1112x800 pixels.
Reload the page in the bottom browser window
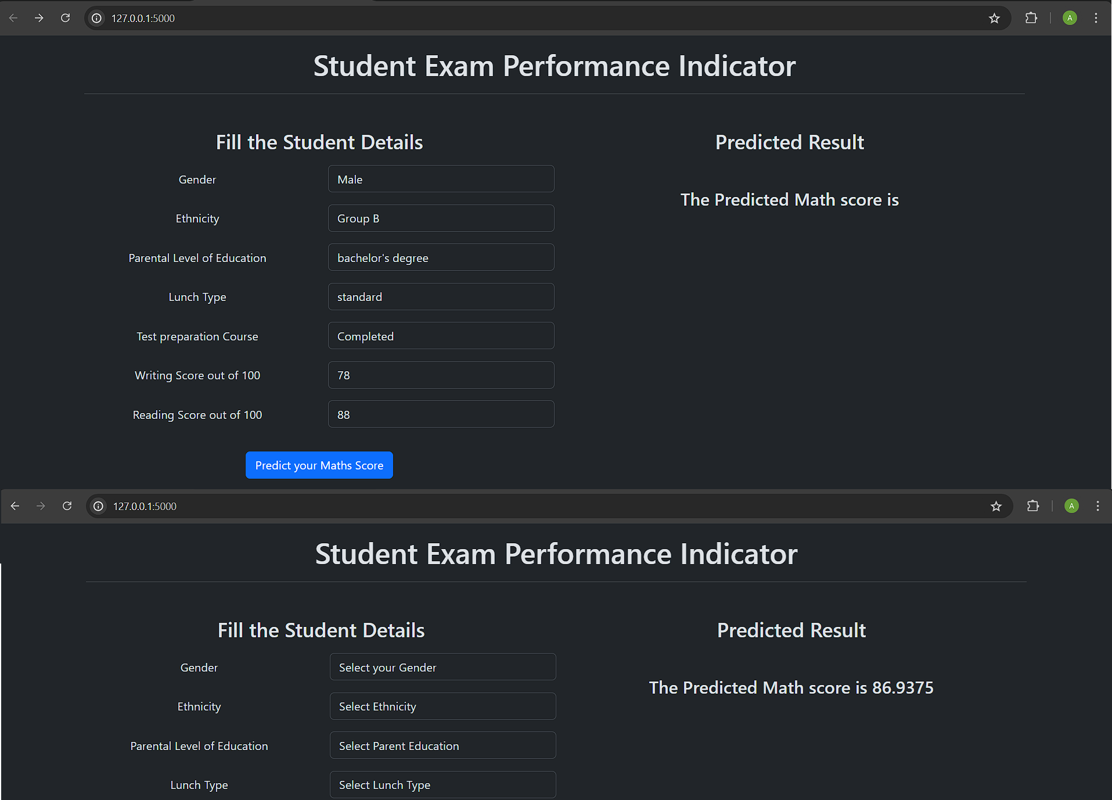pyautogui.click(x=67, y=506)
